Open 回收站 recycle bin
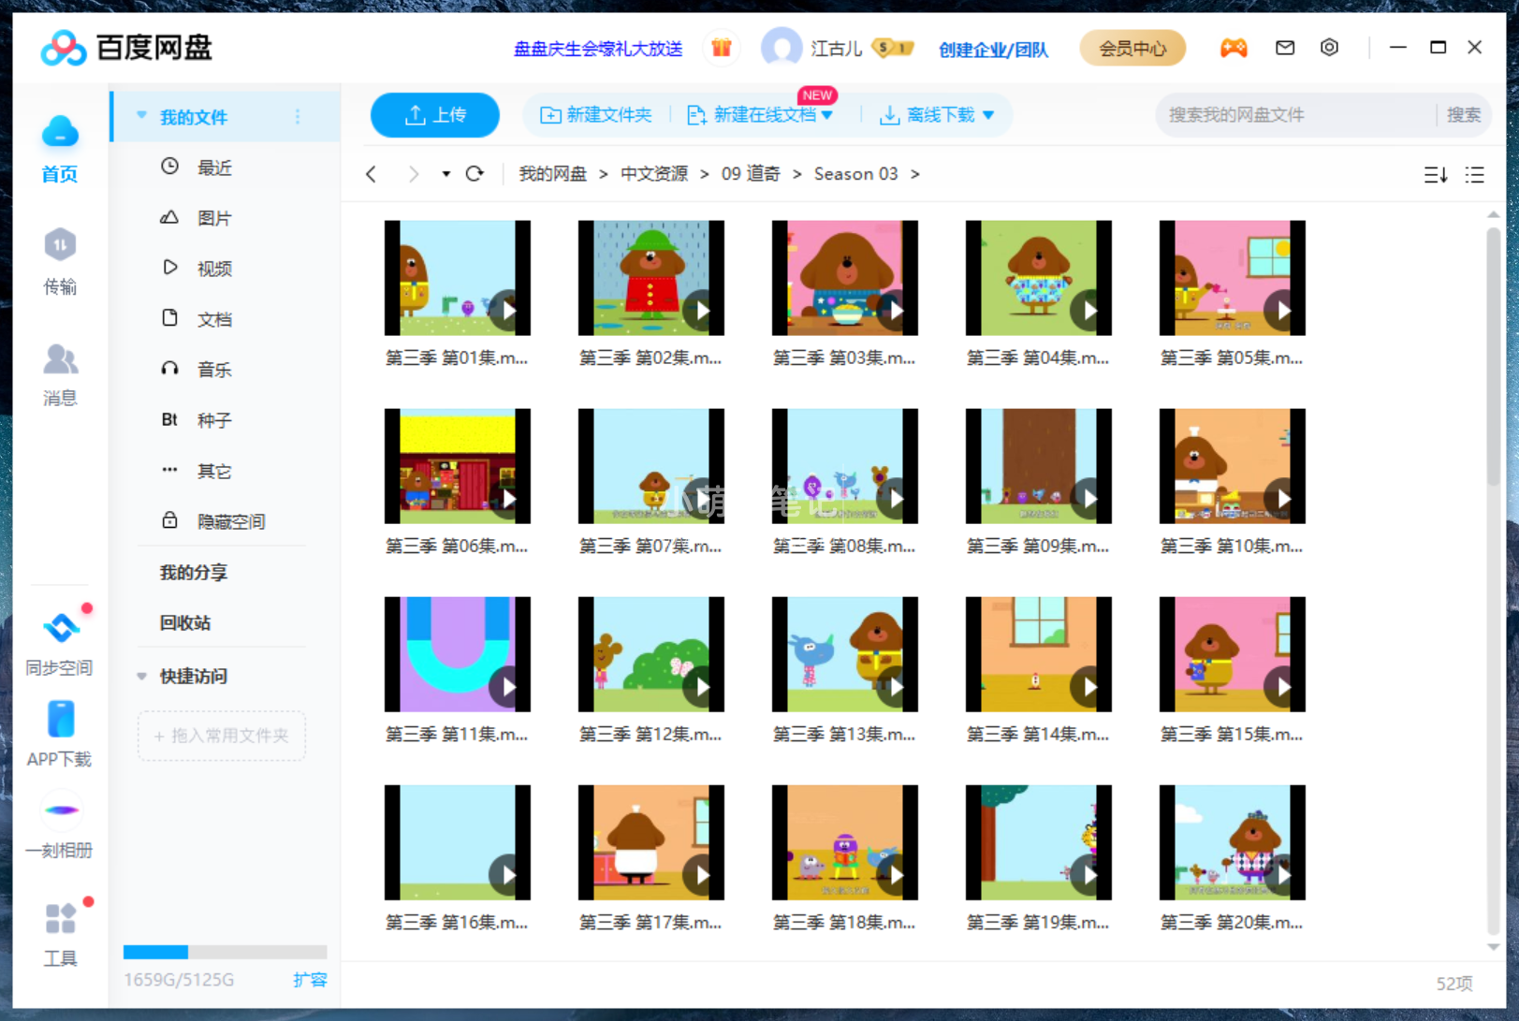This screenshot has height=1021, width=1519. [184, 623]
